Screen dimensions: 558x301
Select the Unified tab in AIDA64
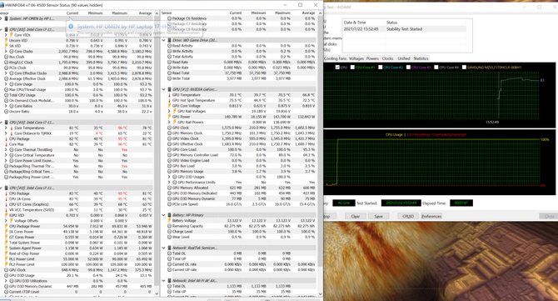click(404, 58)
